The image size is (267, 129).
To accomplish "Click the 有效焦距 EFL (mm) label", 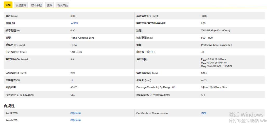I will click(147, 16).
